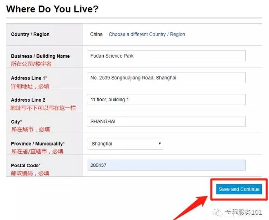Click the Country / Region label
This screenshot has width=269, height=220.
point(30,34)
